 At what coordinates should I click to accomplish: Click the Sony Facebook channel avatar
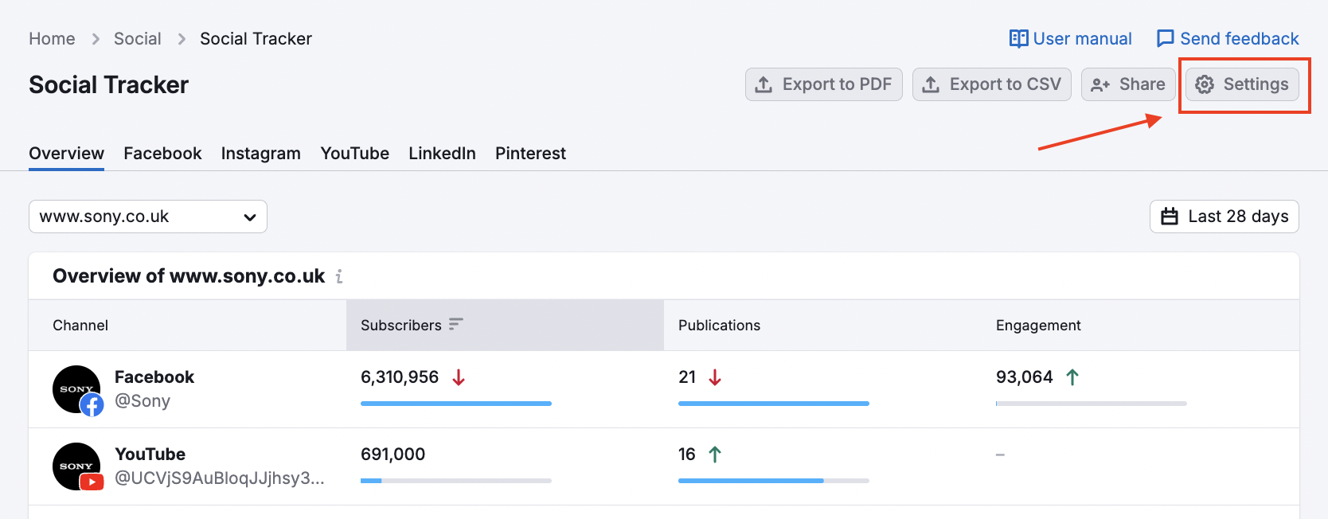click(77, 390)
